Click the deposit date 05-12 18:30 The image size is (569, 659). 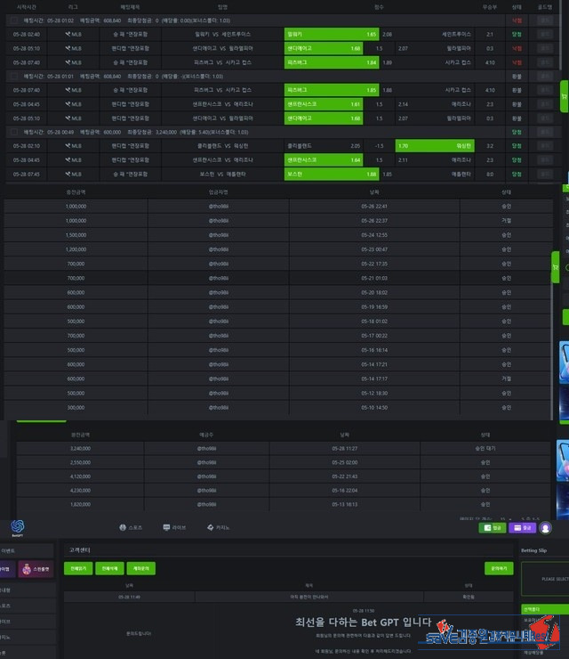coord(374,394)
